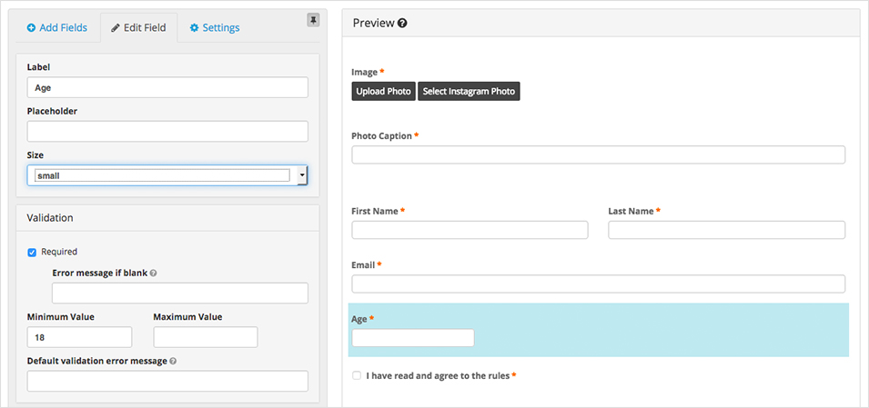
Task: Open the Size dropdown showing small
Action: 167,175
